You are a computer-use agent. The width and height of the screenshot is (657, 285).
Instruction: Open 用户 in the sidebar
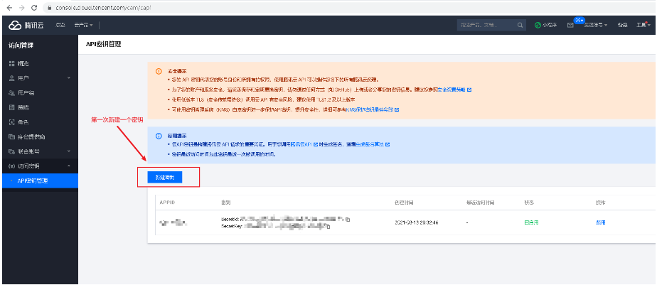23,78
